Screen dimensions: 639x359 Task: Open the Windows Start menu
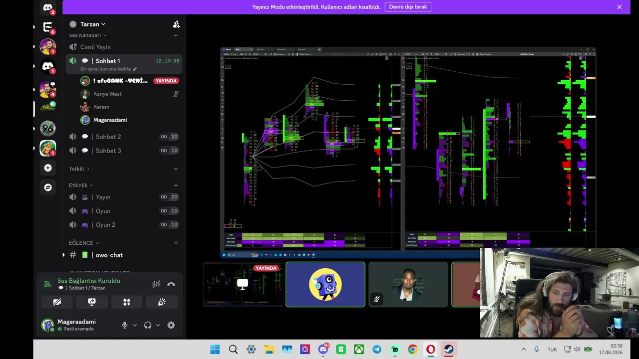[215, 350]
